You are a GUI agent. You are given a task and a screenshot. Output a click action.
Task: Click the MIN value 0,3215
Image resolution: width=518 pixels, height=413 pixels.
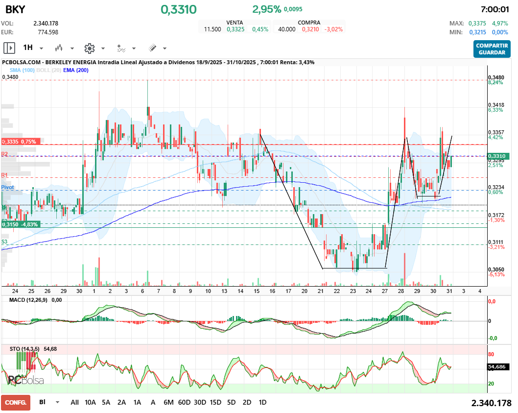coord(478,32)
